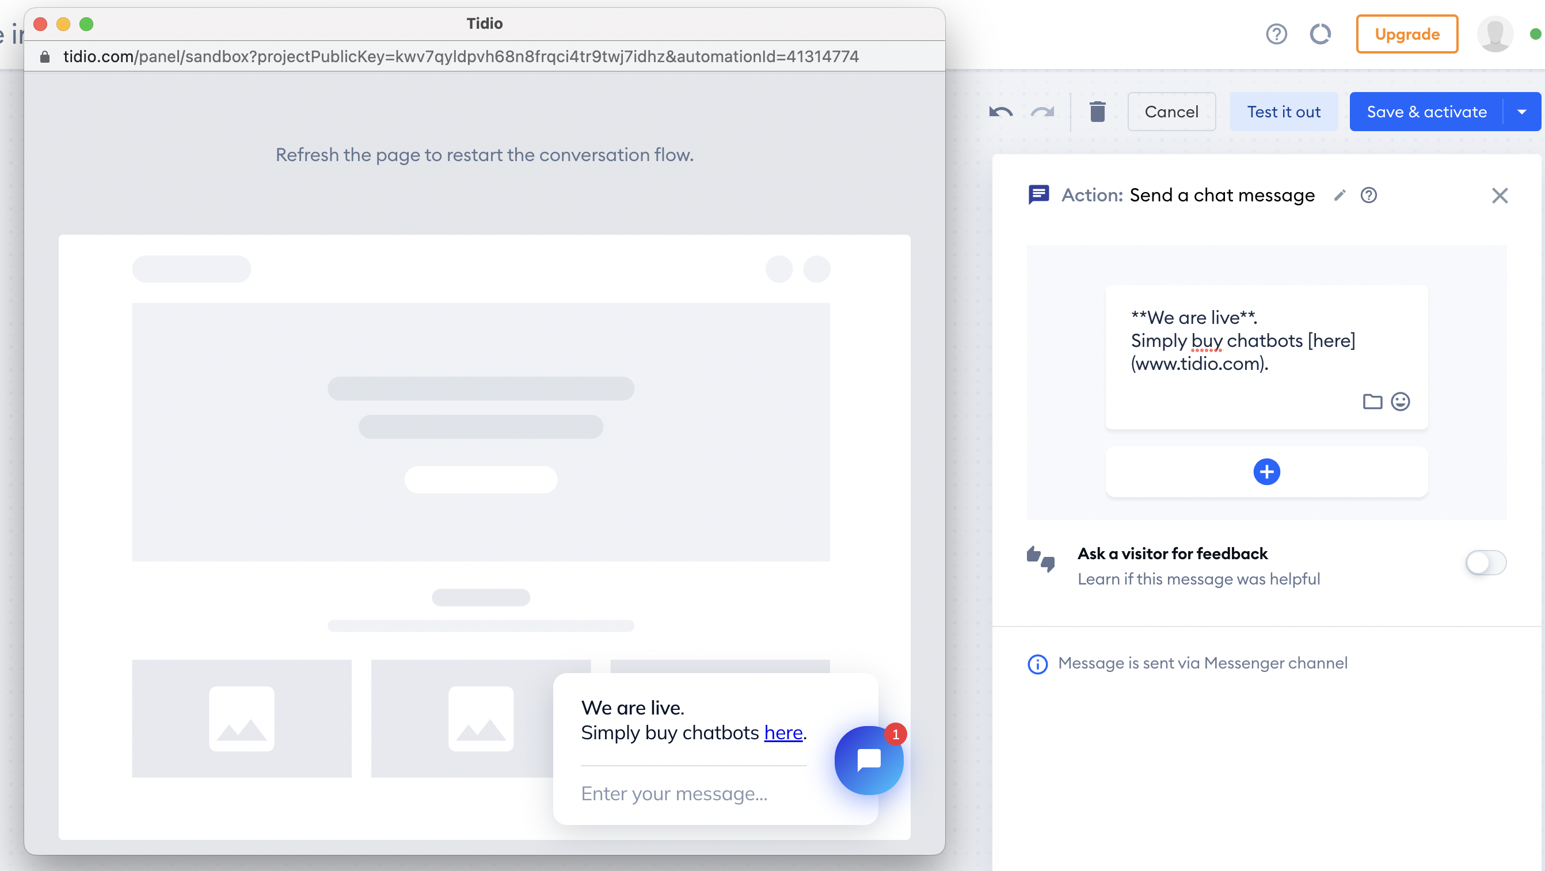Click the second image placeholder thumbnail
Screen dimensions: 1545x871
(481, 718)
